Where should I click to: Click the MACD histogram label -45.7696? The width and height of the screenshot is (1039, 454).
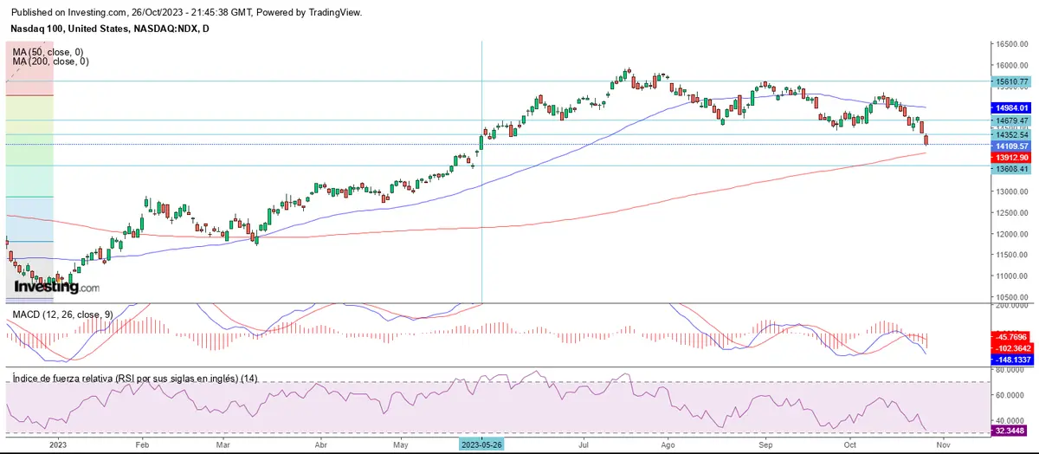click(1011, 335)
